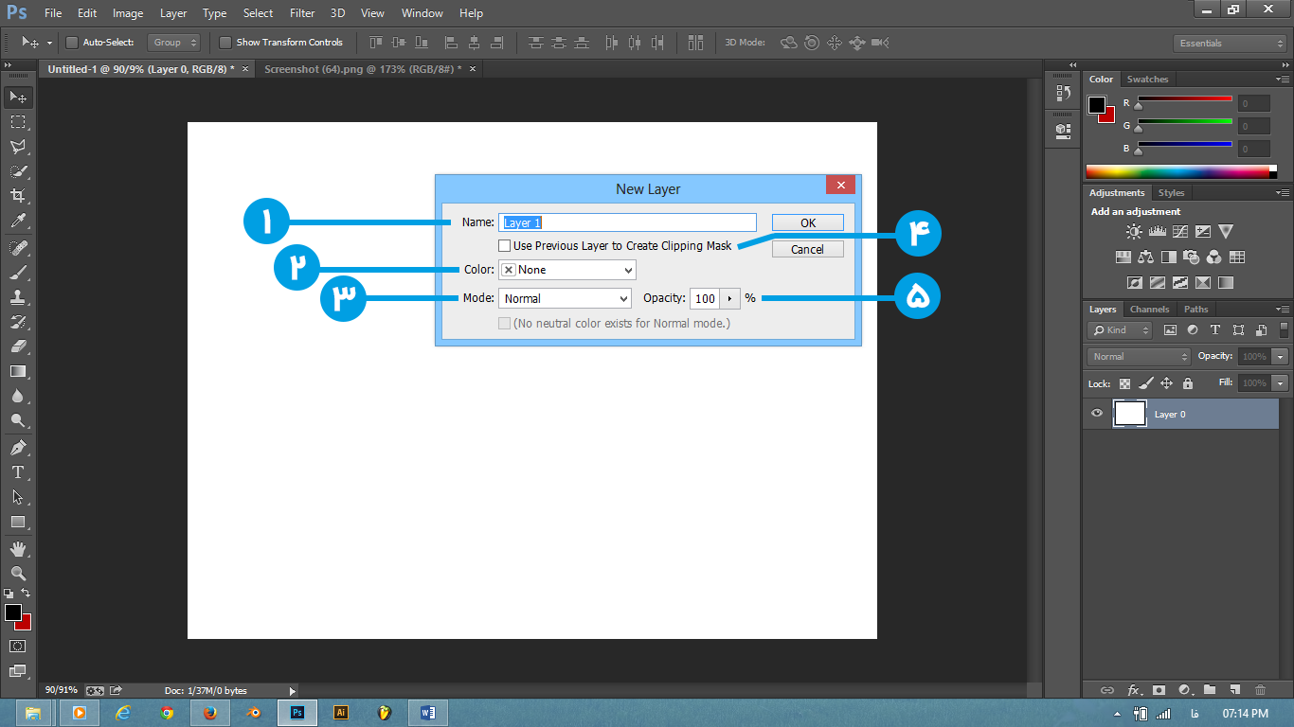The image size is (1294, 727).
Task: Confirm New Layer with OK
Action: pyautogui.click(x=808, y=222)
